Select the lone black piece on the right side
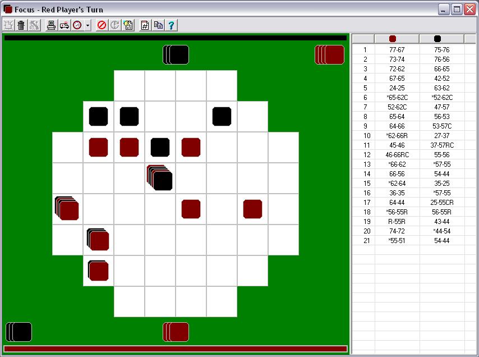The width and height of the screenshot is (479, 357). [x=222, y=116]
